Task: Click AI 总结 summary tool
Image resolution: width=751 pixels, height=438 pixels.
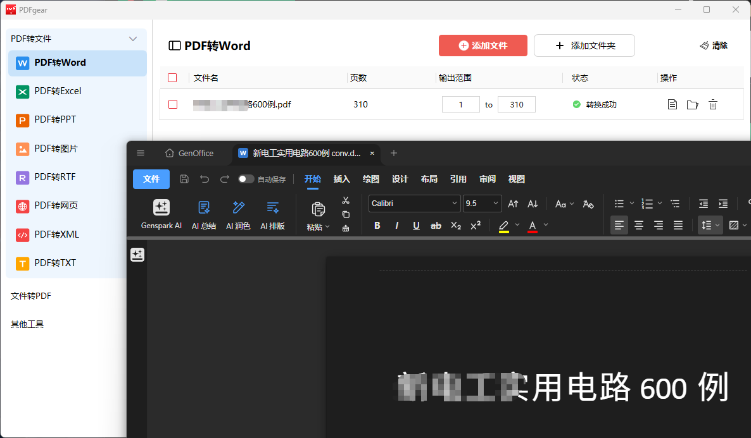Action: (204, 215)
